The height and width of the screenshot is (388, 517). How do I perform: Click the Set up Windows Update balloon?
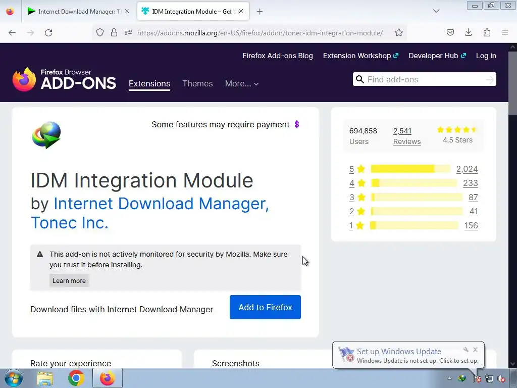[408, 355]
